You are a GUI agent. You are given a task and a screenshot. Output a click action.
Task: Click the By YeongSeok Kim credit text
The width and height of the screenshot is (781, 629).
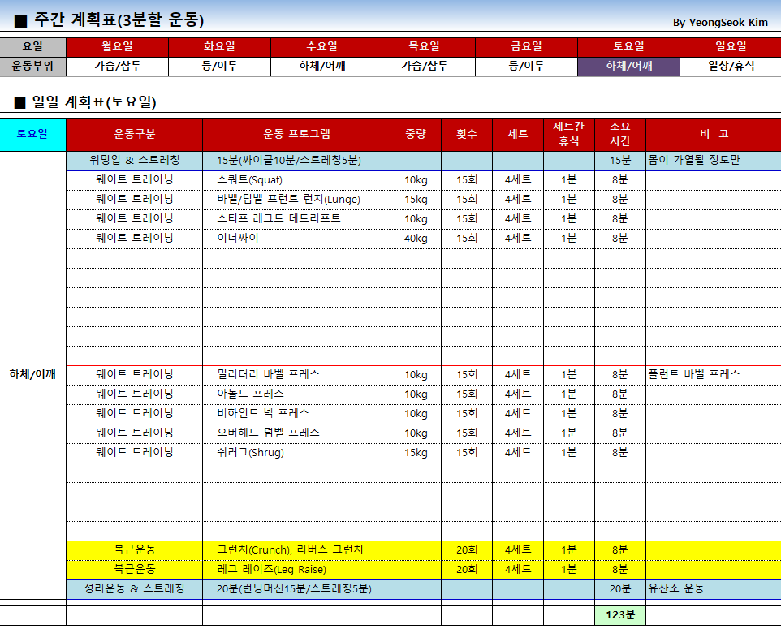click(x=720, y=23)
